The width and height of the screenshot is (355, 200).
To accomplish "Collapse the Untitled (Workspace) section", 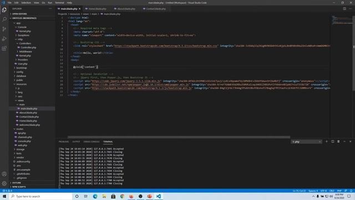I will [x=24, y=18].
